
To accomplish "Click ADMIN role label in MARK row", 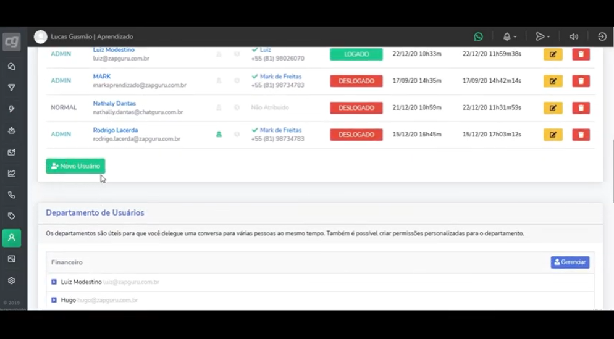I will (61, 81).
